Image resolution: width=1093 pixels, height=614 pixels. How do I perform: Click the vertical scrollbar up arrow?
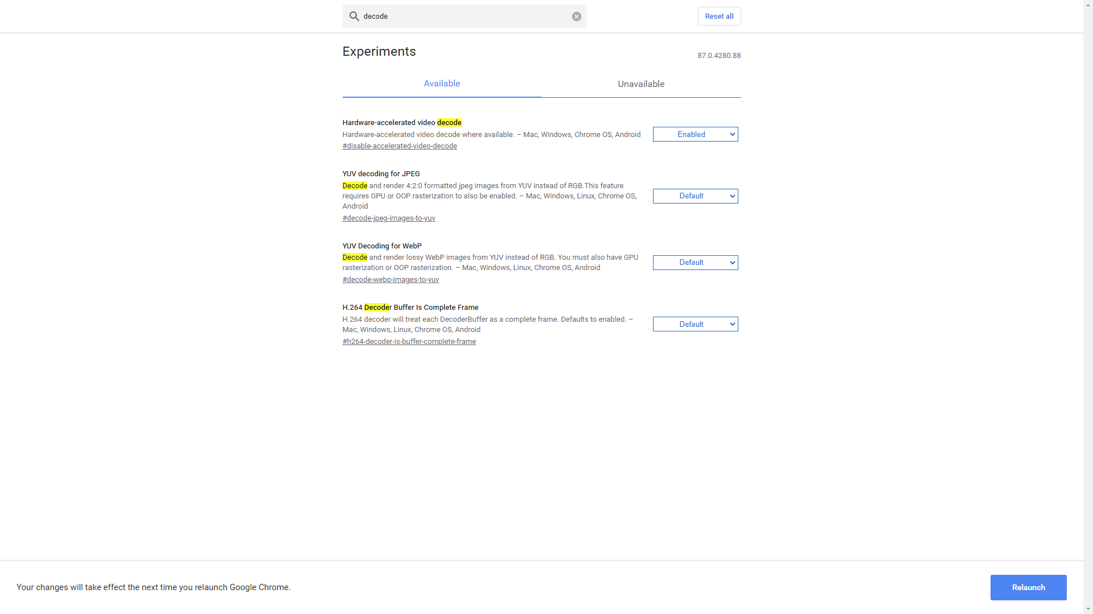click(1088, 5)
